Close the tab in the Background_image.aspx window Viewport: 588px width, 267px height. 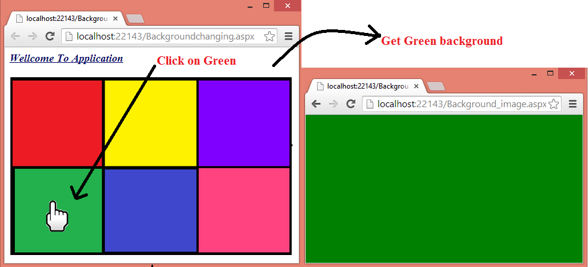pyautogui.click(x=416, y=86)
